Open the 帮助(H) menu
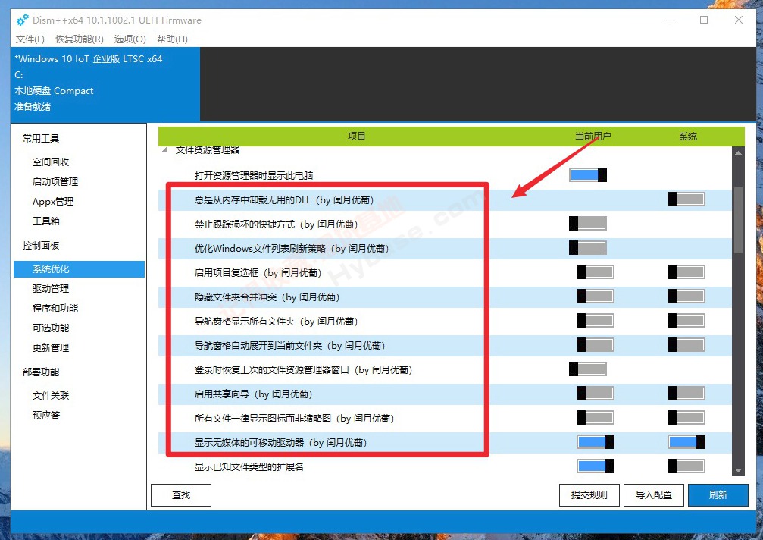This screenshot has height=540, width=763. point(172,39)
